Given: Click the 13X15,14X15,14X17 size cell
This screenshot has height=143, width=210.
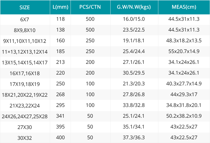Looking at the screenshot, I should [x=25, y=62].
